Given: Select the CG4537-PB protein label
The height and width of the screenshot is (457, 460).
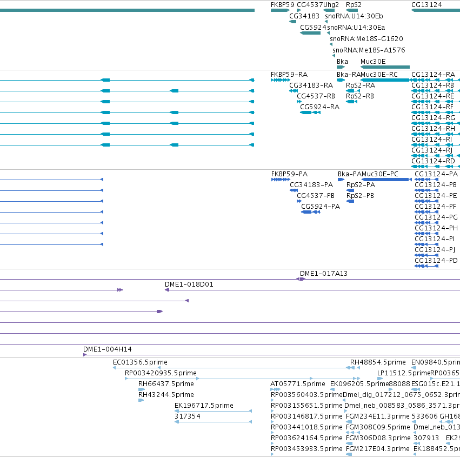Looking at the screenshot, I should pos(316,196).
